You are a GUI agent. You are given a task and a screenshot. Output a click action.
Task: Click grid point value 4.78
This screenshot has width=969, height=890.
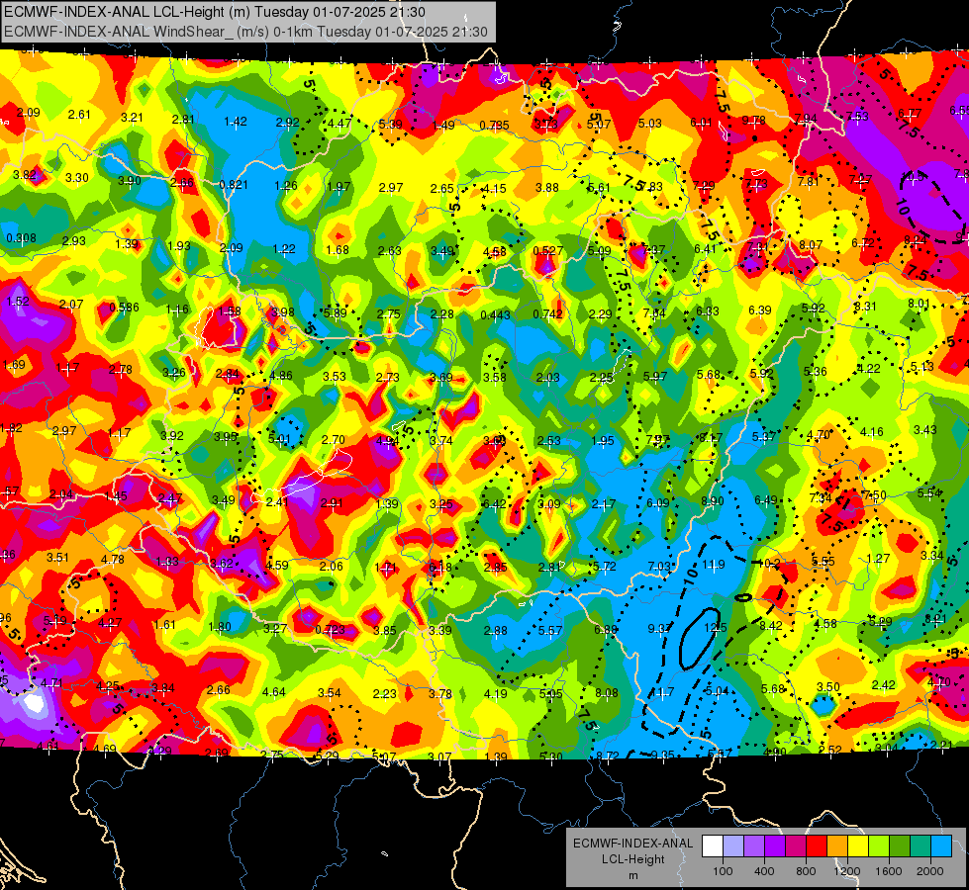tap(113, 560)
